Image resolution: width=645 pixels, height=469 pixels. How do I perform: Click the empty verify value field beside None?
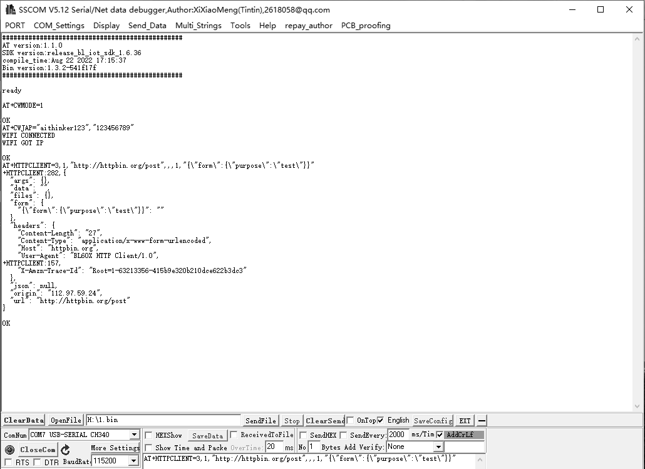click(x=465, y=447)
